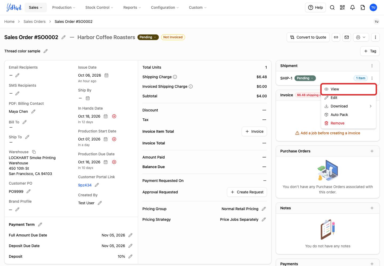Open Download submenu for the shipment

point(349,106)
